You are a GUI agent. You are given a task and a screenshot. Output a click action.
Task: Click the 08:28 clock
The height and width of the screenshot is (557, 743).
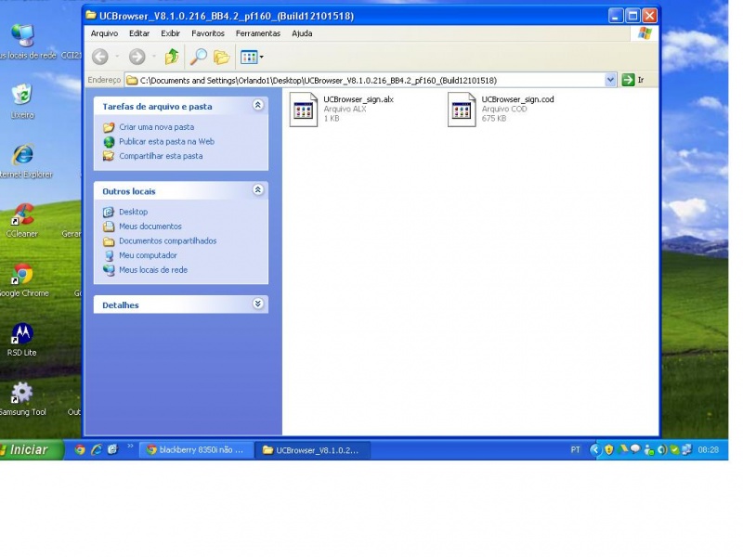[708, 450]
